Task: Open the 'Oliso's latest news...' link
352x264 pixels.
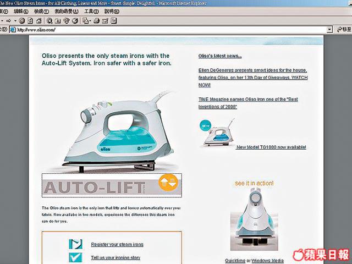Action: pyautogui.click(x=219, y=56)
